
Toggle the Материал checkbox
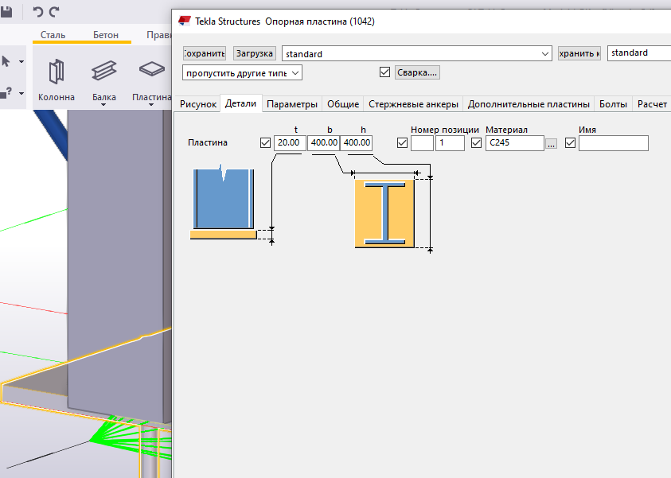(476, 143)
